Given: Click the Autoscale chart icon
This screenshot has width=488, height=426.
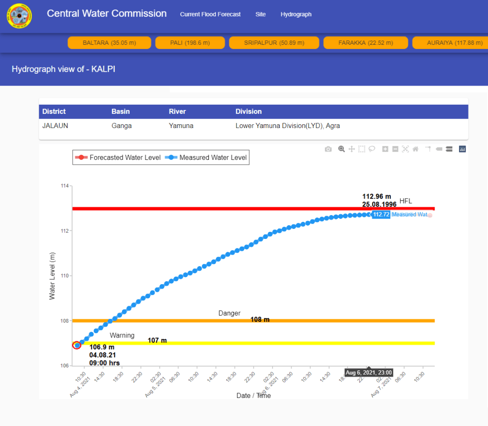Looking at the screenshot, I should [405, 149].
